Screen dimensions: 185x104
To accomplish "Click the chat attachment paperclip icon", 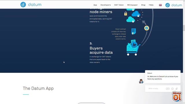I will click(x=177, y=89).
